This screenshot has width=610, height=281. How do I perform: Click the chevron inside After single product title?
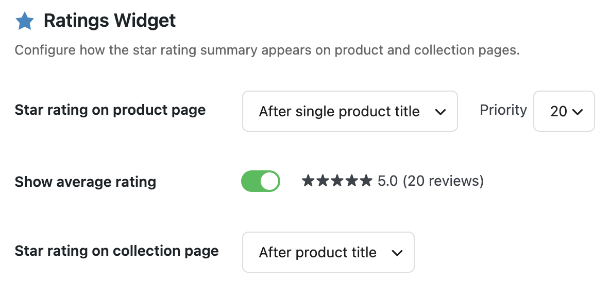(440, 112)
